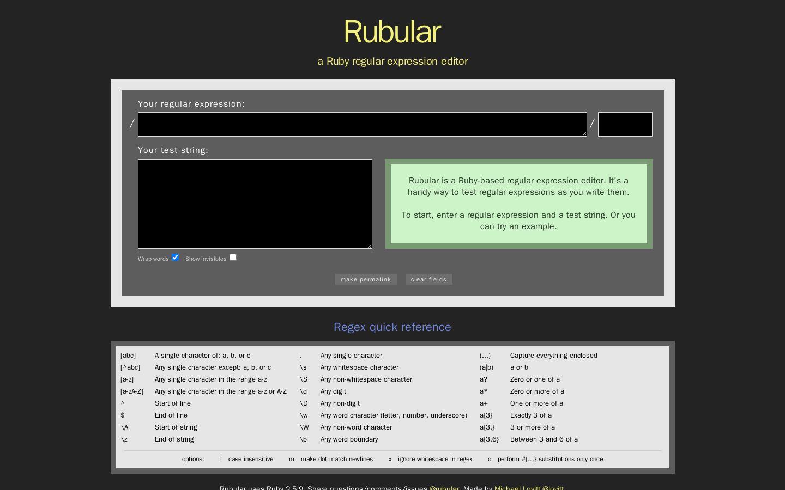Click the Regex quick reference heading
The height and width of the screenshot is (490, 785).
392,327
